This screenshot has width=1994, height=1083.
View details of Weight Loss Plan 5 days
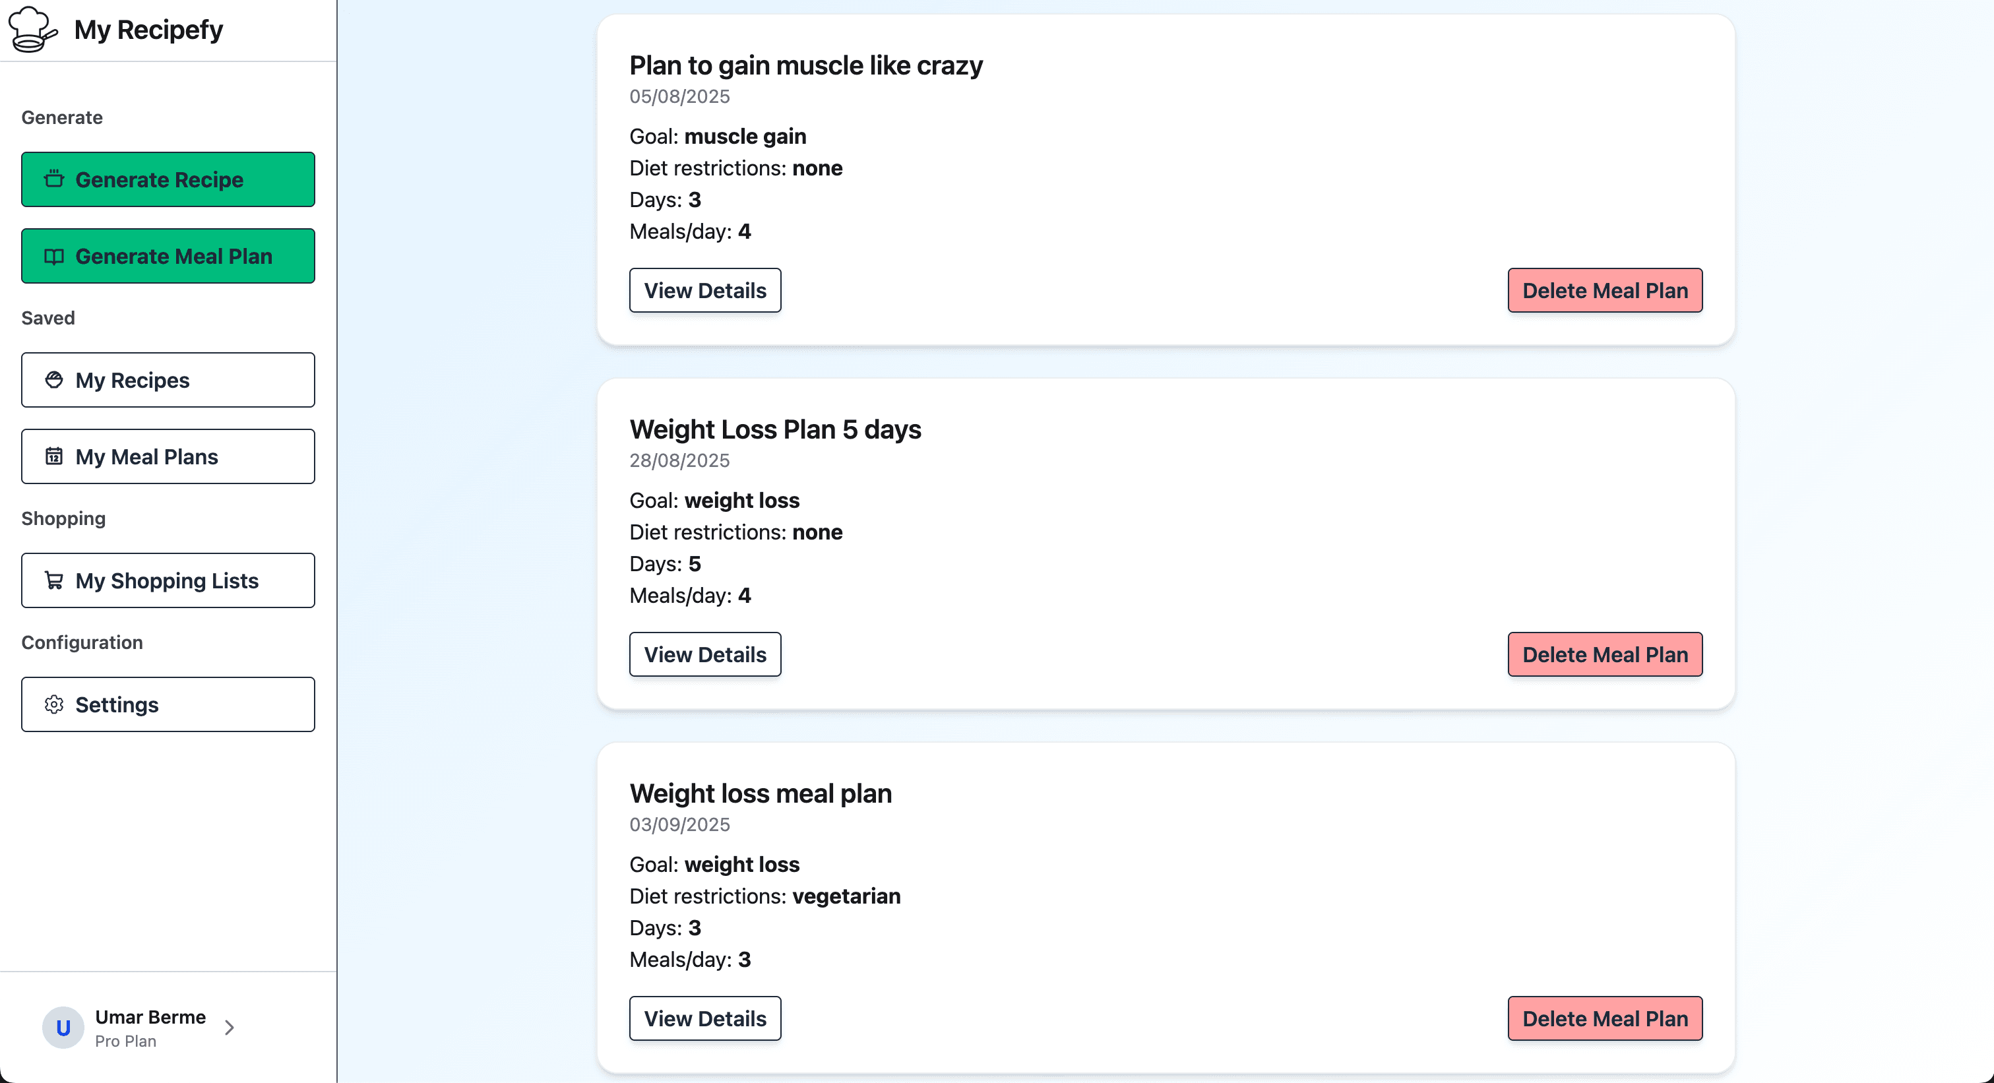tap(704, 654)
